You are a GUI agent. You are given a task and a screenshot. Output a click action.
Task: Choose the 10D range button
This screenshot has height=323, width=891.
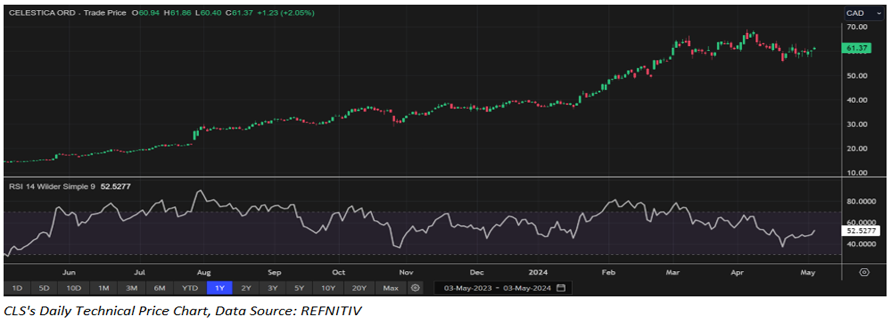(x=74, y=287)
